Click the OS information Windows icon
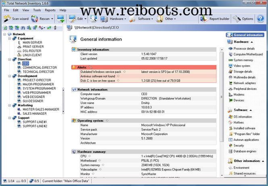The height and width of the screenshot is (186, 268). point(231,117)
